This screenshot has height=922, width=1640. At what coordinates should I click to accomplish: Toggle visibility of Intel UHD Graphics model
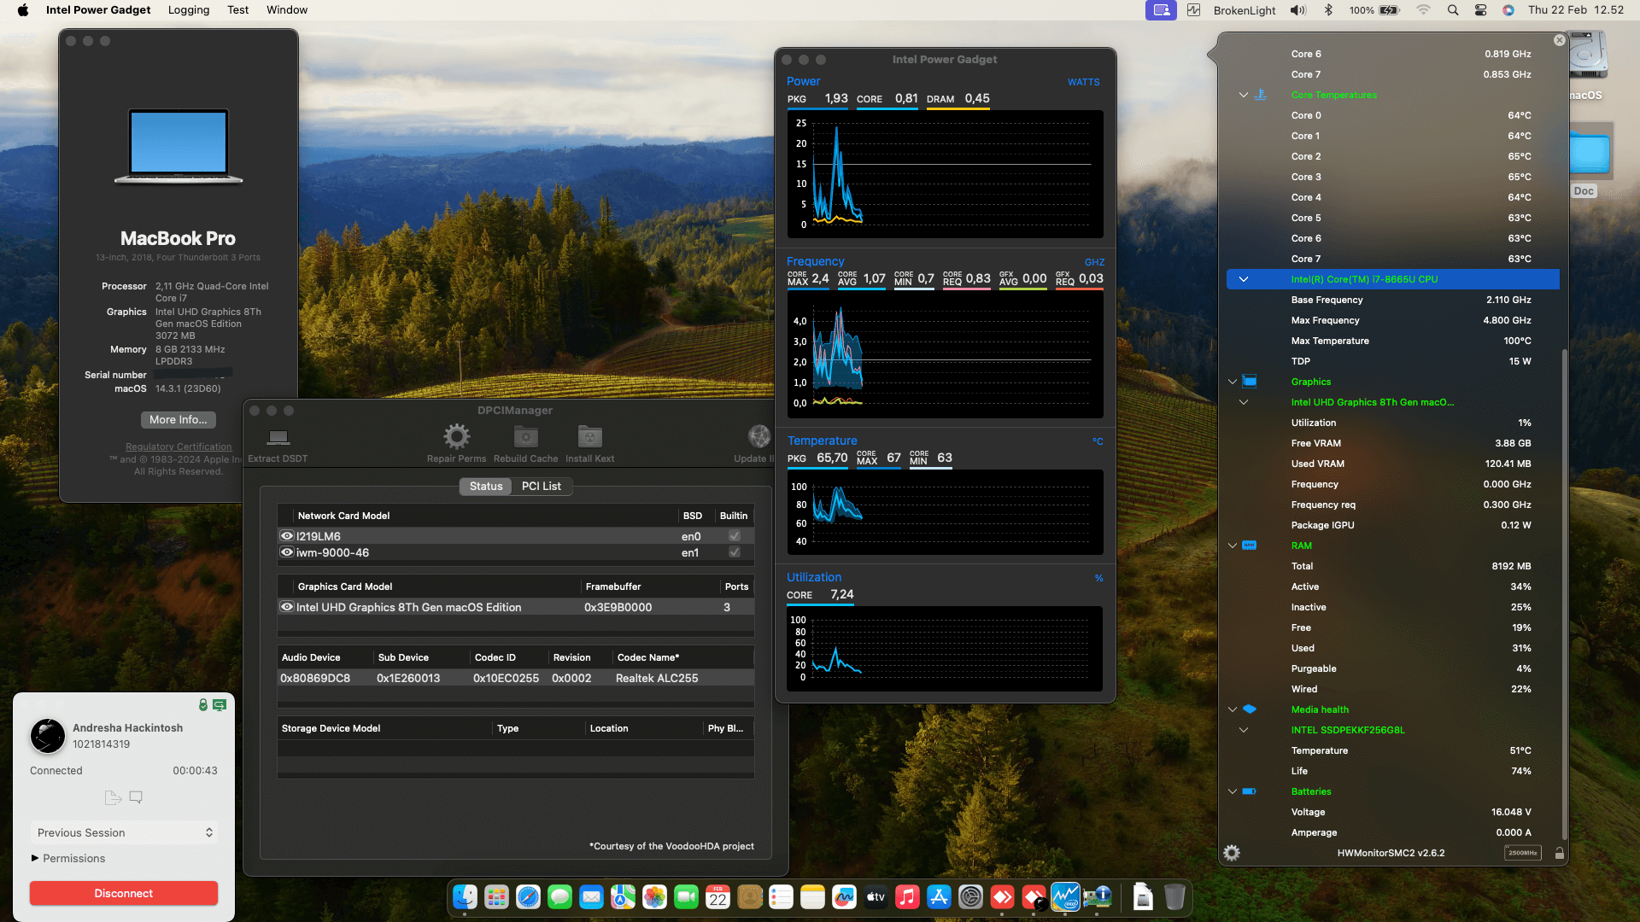tap(287, 607)
